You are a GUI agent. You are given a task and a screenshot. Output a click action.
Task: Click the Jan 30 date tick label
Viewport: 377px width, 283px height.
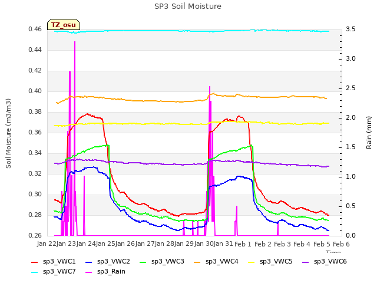click(204, 244)
